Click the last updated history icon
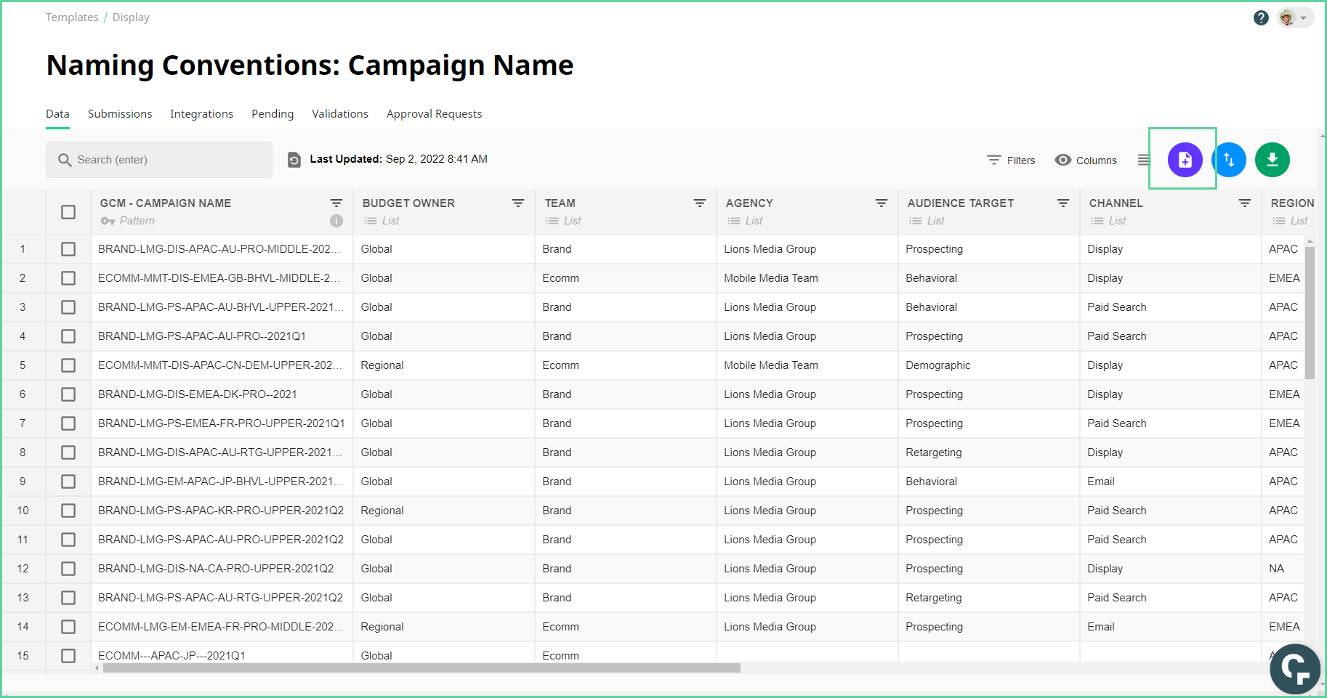 tap(294, 158)
